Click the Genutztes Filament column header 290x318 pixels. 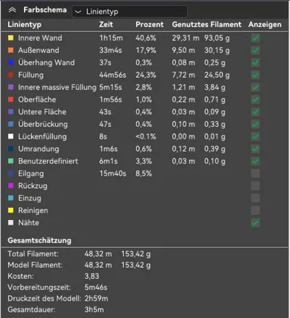[207, 25]
